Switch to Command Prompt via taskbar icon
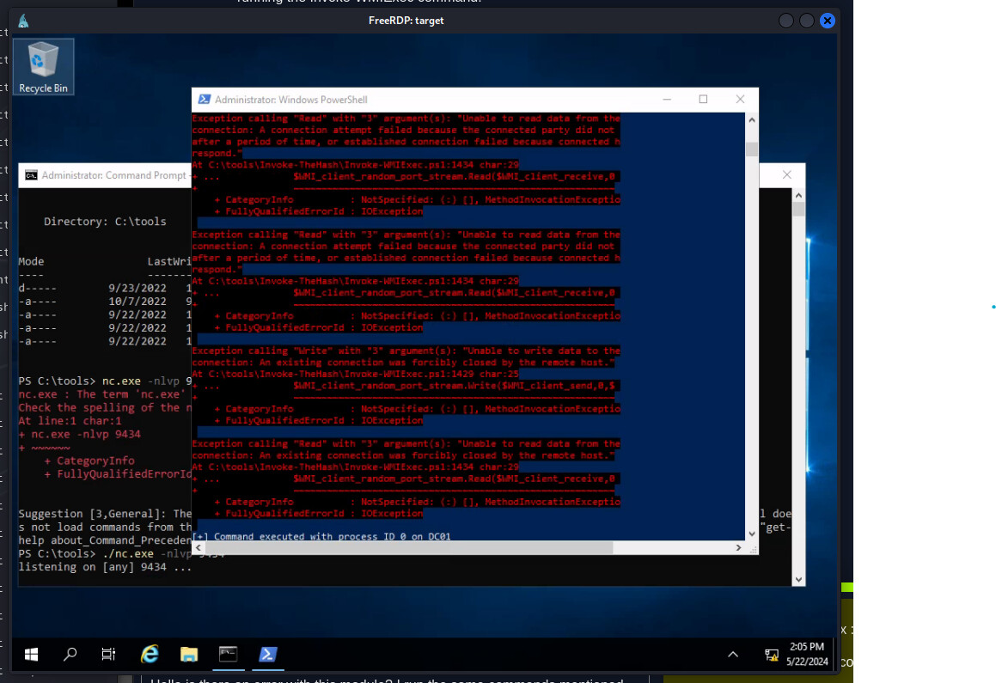The image size is (996, 683). click(x=228, y=655)
